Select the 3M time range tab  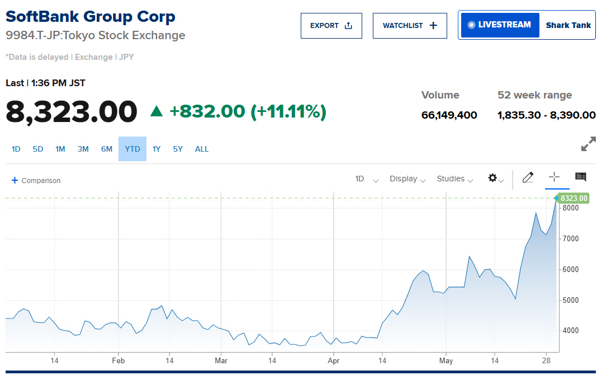point(83,149)
